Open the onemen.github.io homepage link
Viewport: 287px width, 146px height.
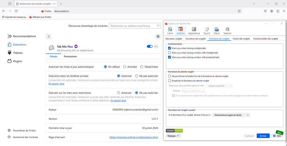click(134, 137)
